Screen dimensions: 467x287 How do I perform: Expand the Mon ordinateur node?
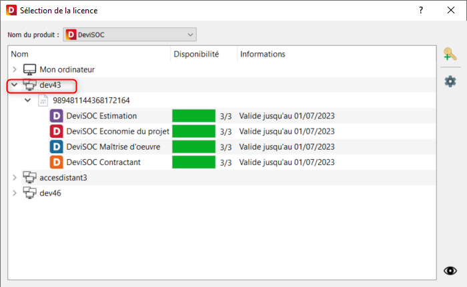click(15, 70)
